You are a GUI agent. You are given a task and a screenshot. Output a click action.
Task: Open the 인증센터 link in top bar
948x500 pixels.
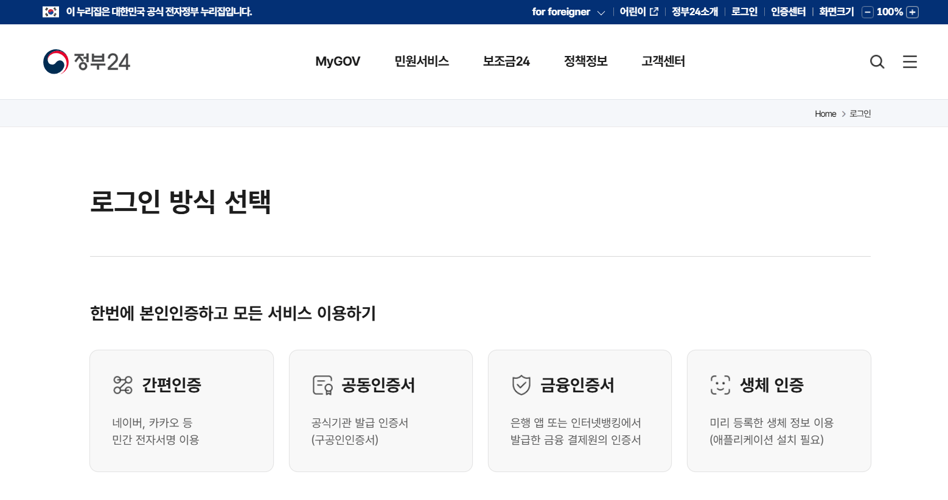[x=787, y=12]
